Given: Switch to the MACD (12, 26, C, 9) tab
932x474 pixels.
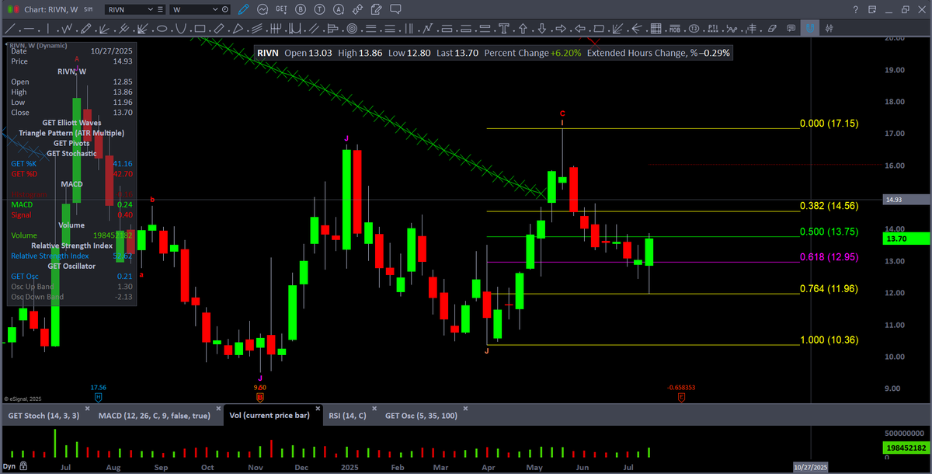Looking at the screenshot, I should tap(154, 416).
